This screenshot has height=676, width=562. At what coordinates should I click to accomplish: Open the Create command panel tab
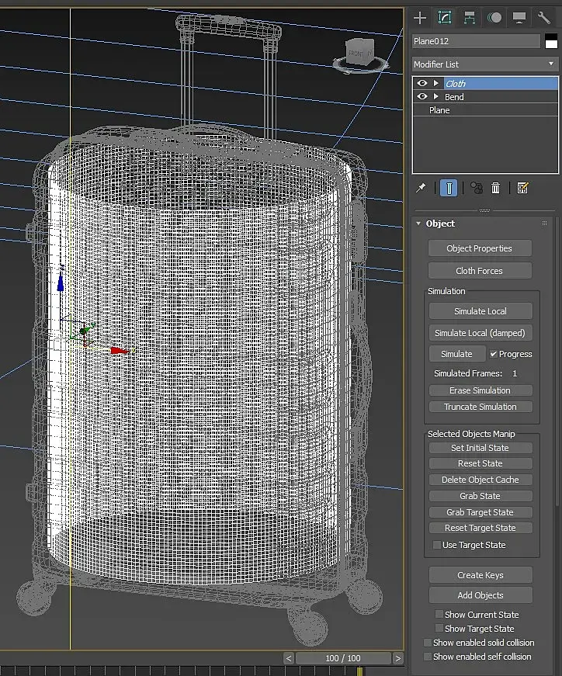click(x=420, y=18)
